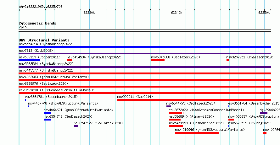Open nsv6354743 (Sedlazeck2020) label
This screenshot has width=280, height=145.
pyautogui.click(x=68, y=116)
